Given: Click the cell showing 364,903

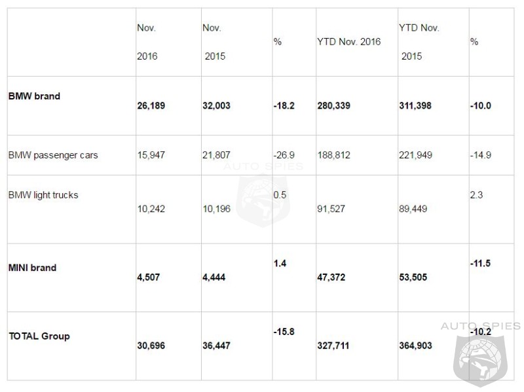Looking at the screenshot, I should [415, 346].
